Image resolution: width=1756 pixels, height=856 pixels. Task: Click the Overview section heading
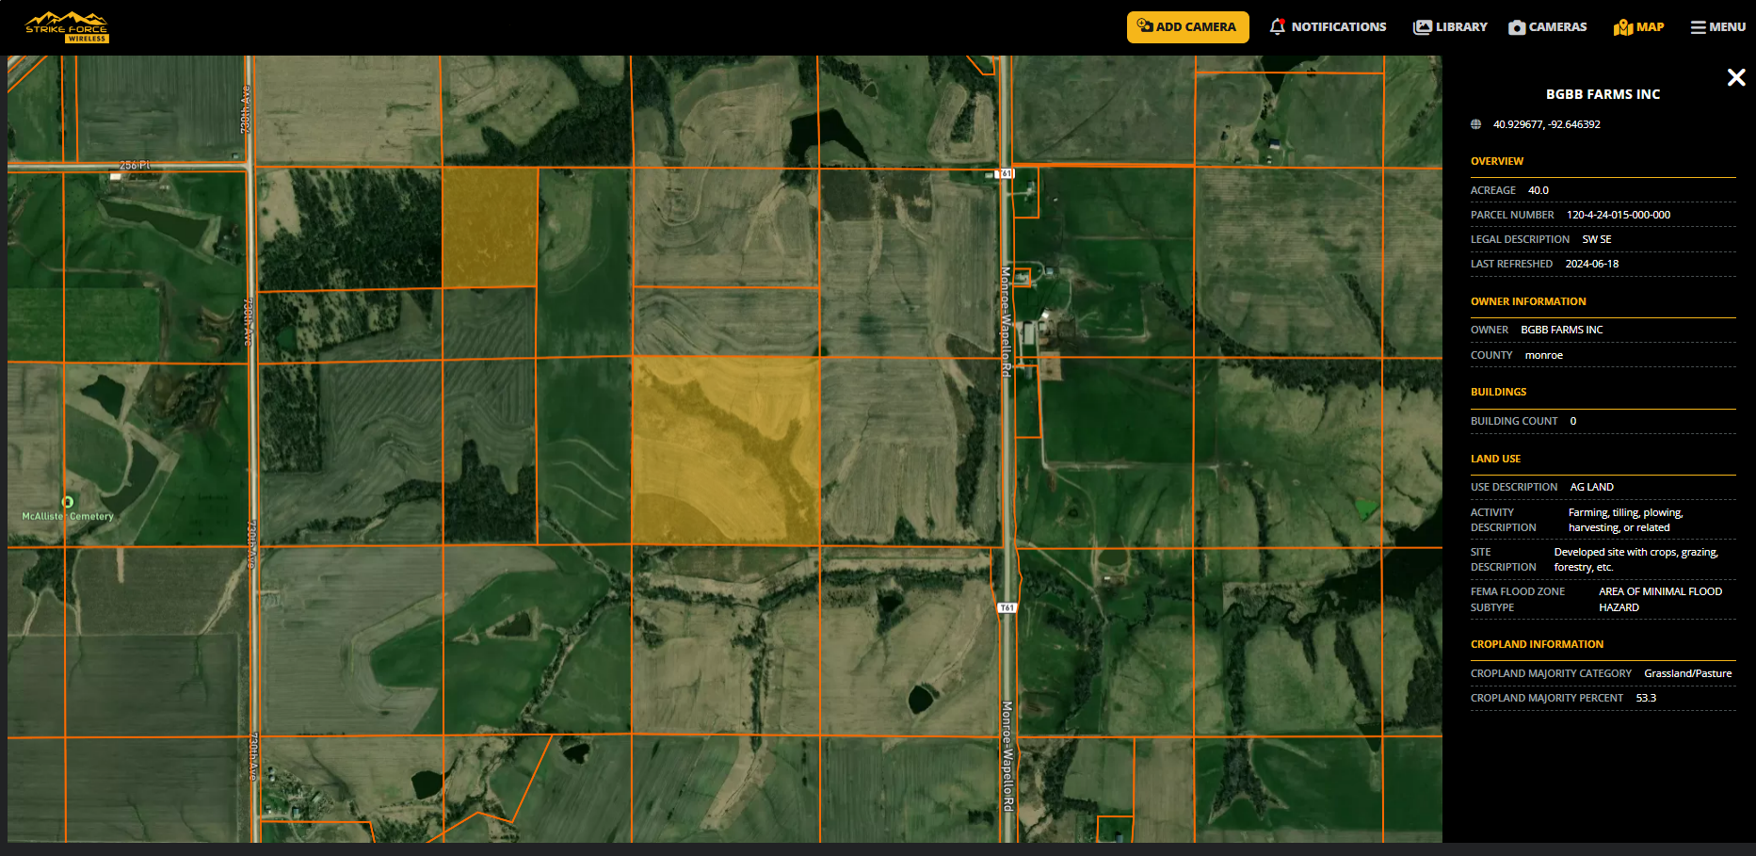coord(1496,161)
